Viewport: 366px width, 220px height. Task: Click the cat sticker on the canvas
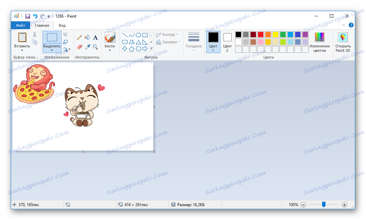82,105
